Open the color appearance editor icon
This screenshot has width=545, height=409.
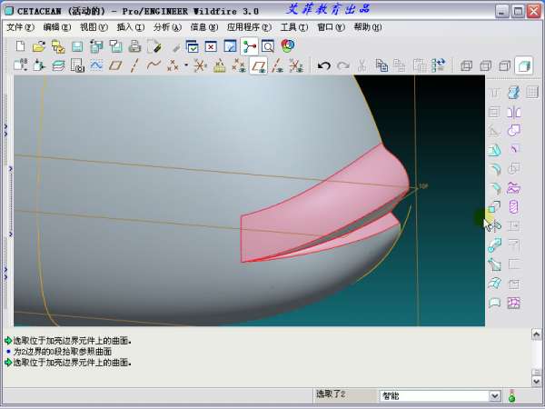click(x=288, y=46)
